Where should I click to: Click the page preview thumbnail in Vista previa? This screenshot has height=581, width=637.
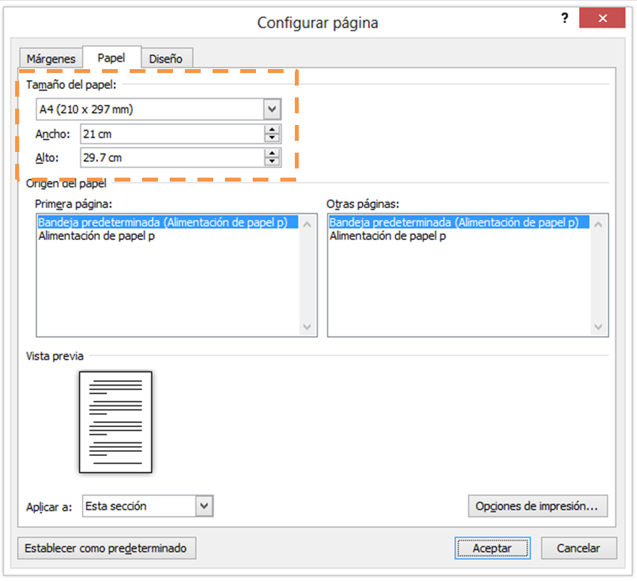tap(116, 422)
